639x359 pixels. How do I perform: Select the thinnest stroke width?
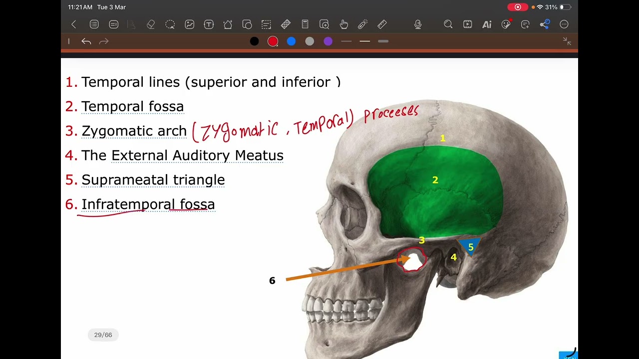coord(346,41)
